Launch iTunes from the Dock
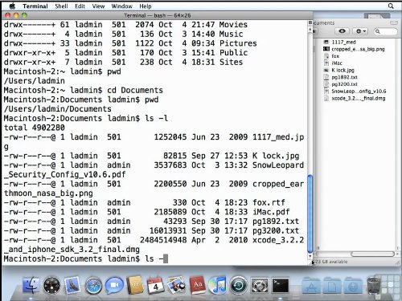 (218, 285)
